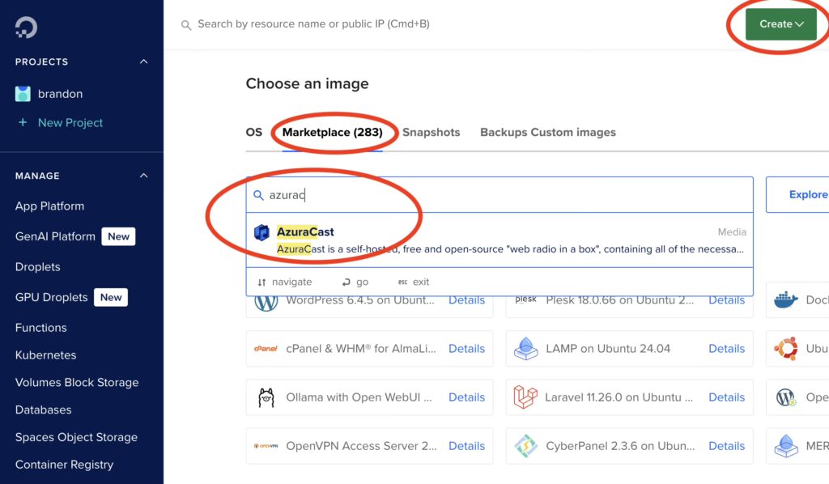Select the Marketplace (283) tab
The height and width of the screenshot is (484, 829).
[332, 133]
